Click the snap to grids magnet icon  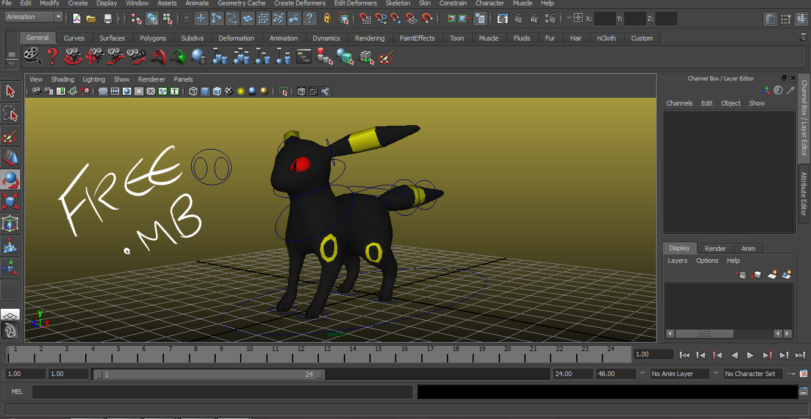[366, 18]
